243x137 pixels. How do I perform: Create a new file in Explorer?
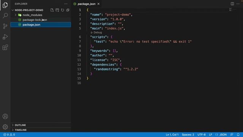(x=52, y=10)
